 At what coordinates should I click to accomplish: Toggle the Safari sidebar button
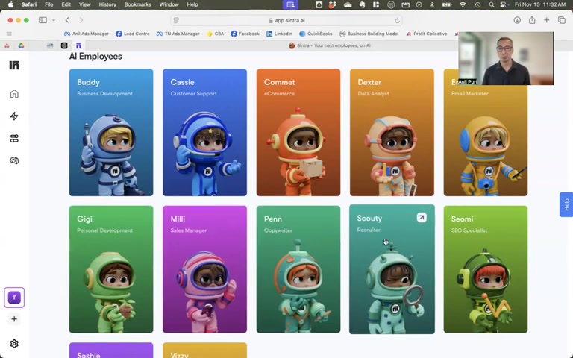click(x=43, y=20)
